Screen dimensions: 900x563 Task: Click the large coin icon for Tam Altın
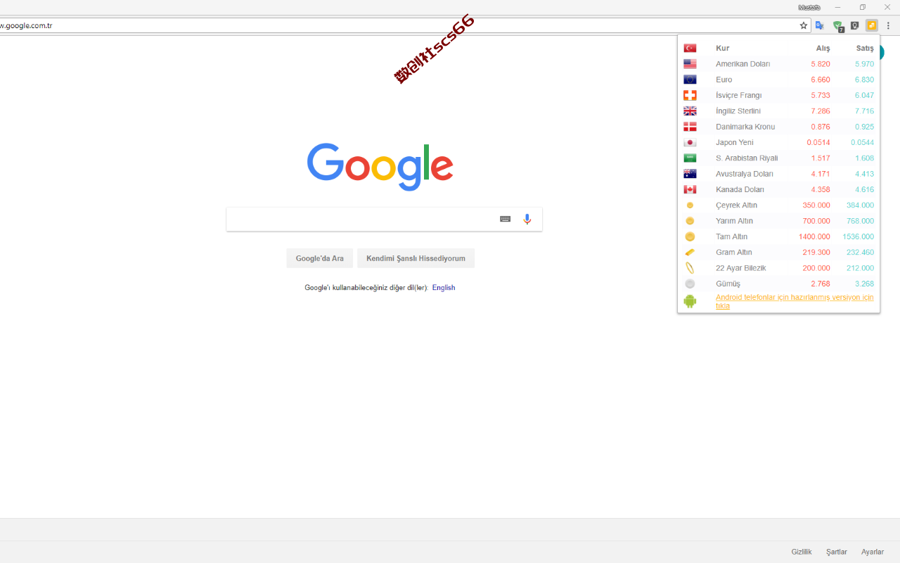690,236
